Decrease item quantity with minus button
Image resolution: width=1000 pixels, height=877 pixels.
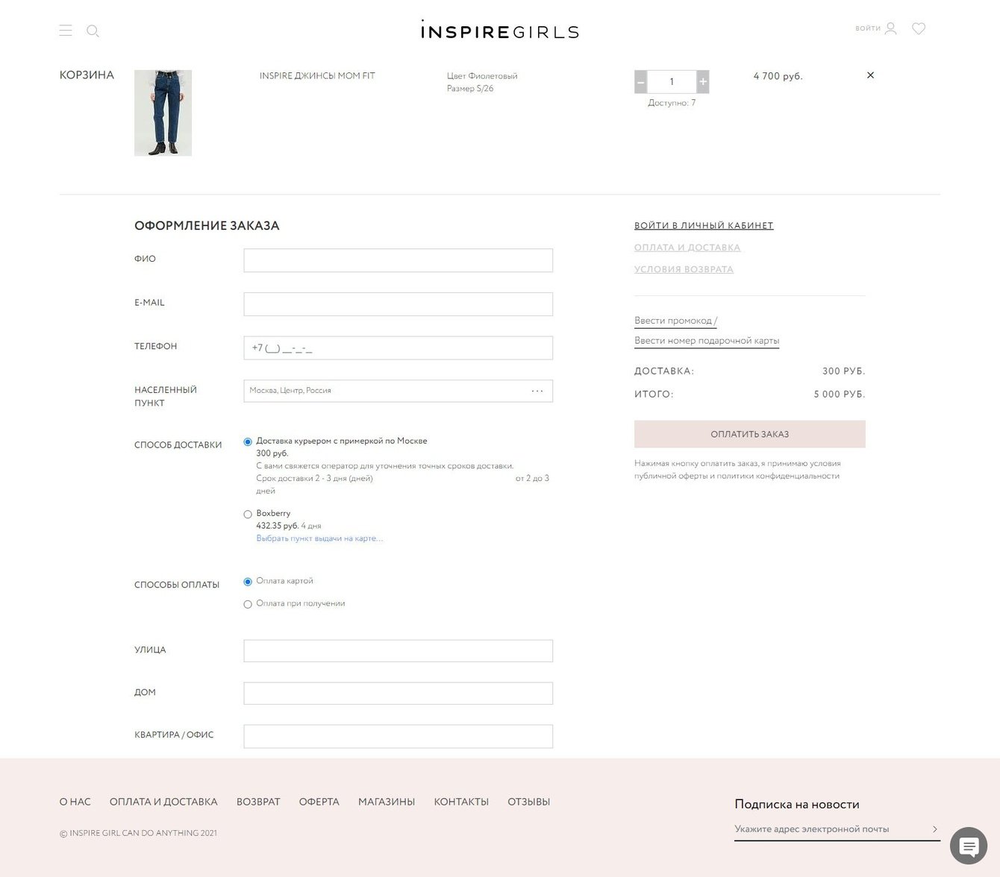point(640,81)
